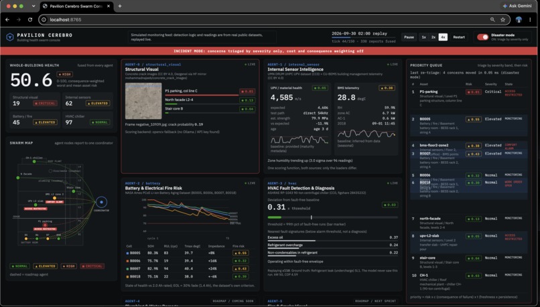Viewport: 540px width, 307px height.
Task: Click the coordinator node in swarm map
Action: click(101, 202)
